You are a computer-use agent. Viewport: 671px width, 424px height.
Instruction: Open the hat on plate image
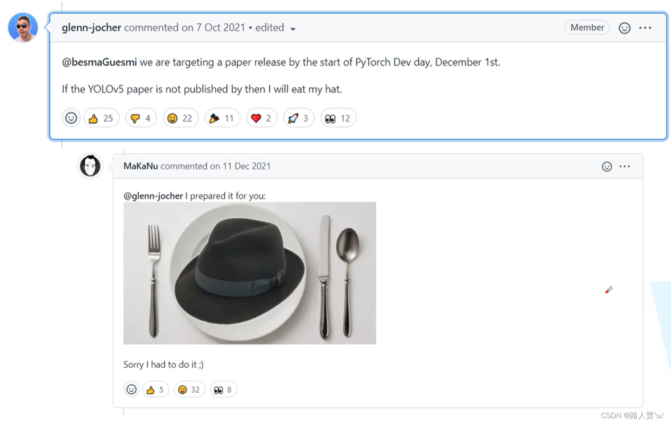tap(250, 273)
